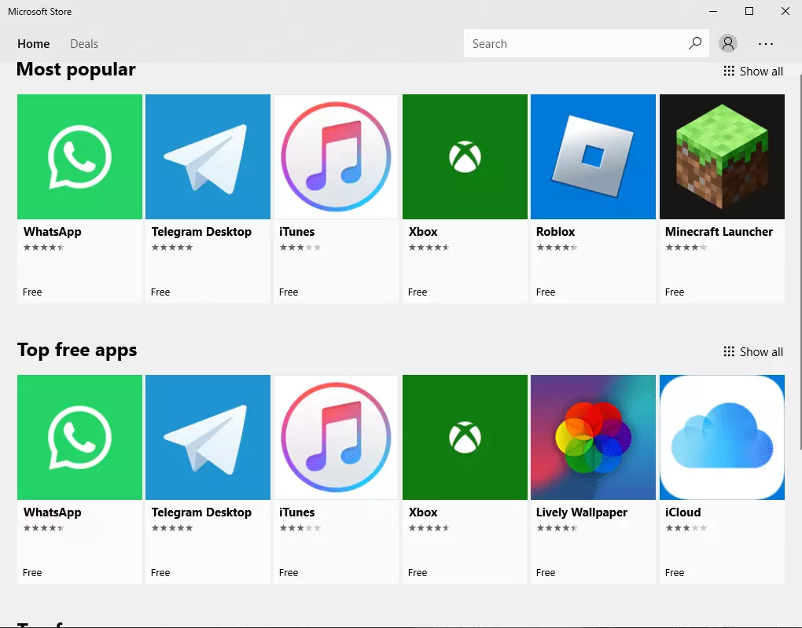This screenshot has width=802, height=628.
Task: Open the three-dot more options menu
Action: [766, 44]
